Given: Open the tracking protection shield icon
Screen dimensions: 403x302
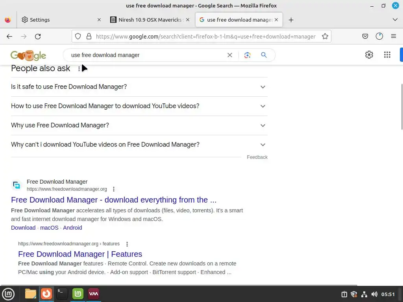Looking at the screenshot, I should (x=78, y=37).
